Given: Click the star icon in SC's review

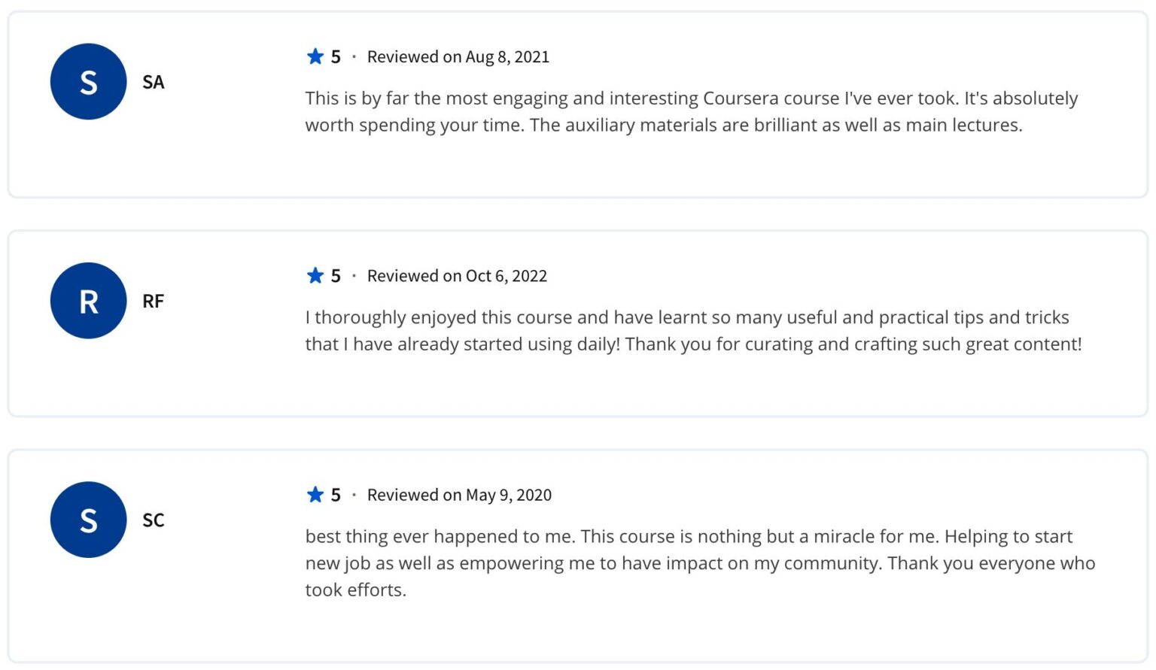Looking at the screenshot, I should click(x=315, y=494).
